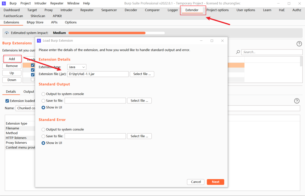The width and height of the screenshot is (305, 196).
Task: Open the Help menu
Action: pos(86,3)
